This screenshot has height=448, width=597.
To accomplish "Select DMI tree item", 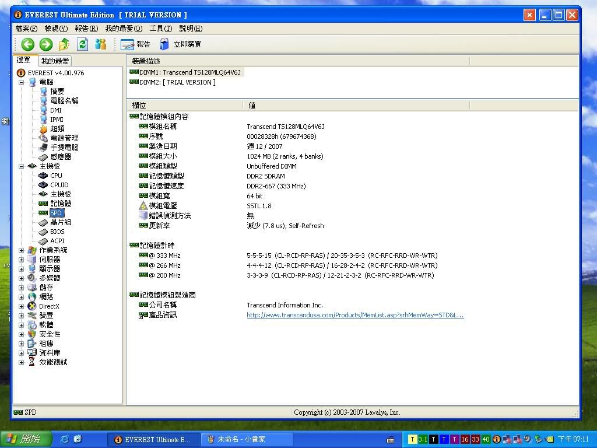I will [55, 110].
